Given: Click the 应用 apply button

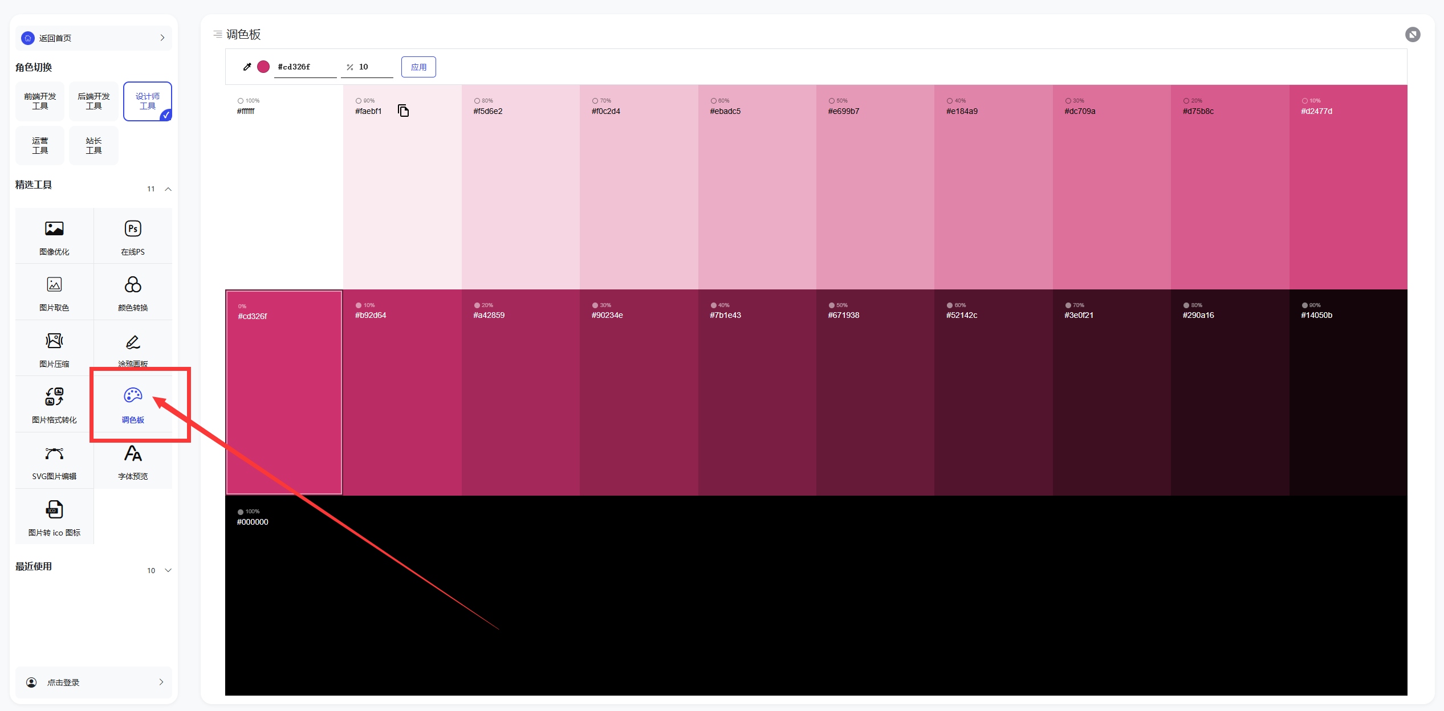Looking at the screenshot, I should pos(418,67).
